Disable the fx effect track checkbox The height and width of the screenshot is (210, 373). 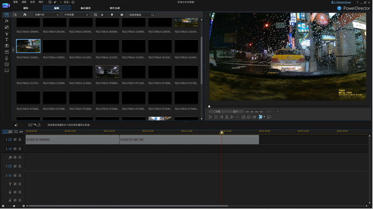click(x=15, y=157)
